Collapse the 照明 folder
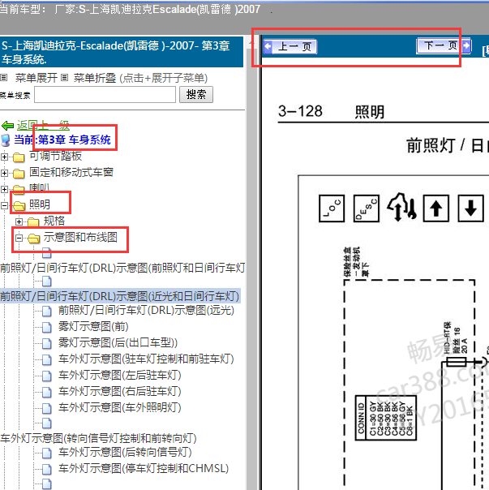The height and width of the screenshot is (490, 489). point(4,205)
